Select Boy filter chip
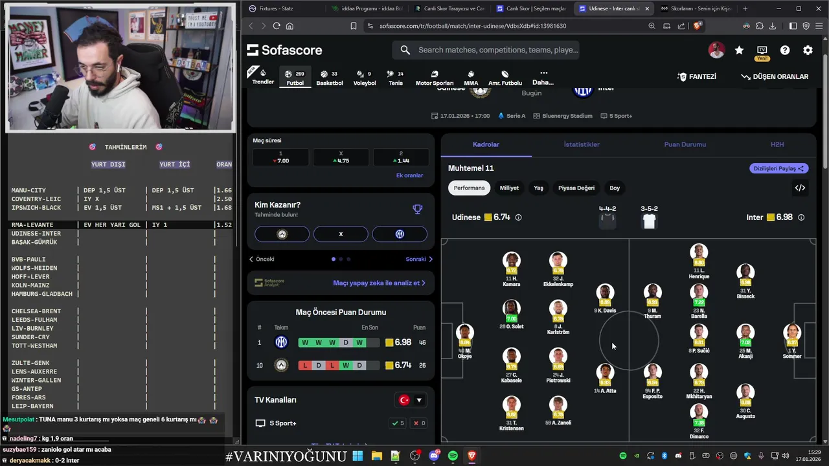This screenshot has width=829, height=466. click(615, 188)
